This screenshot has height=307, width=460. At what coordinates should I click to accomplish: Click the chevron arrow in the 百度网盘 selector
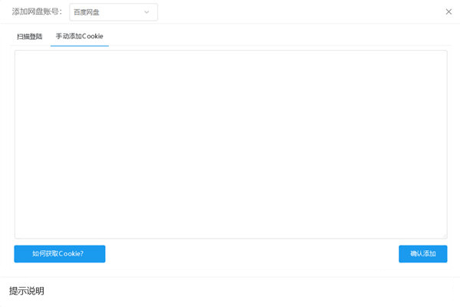click(146, 12)
